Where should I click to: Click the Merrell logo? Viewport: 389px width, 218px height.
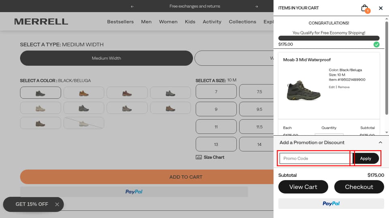click(41, 21)
